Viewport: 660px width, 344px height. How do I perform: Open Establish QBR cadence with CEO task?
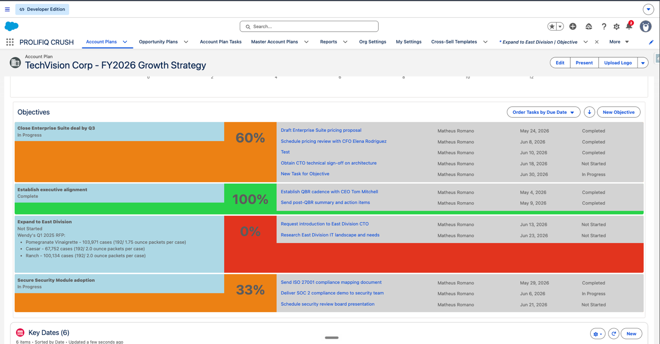click(x=329, y=192)
